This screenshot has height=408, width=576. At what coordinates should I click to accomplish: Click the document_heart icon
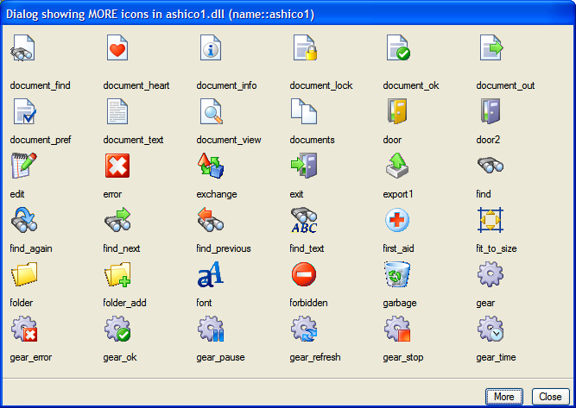pyautogui.click(x=117, y=50)
